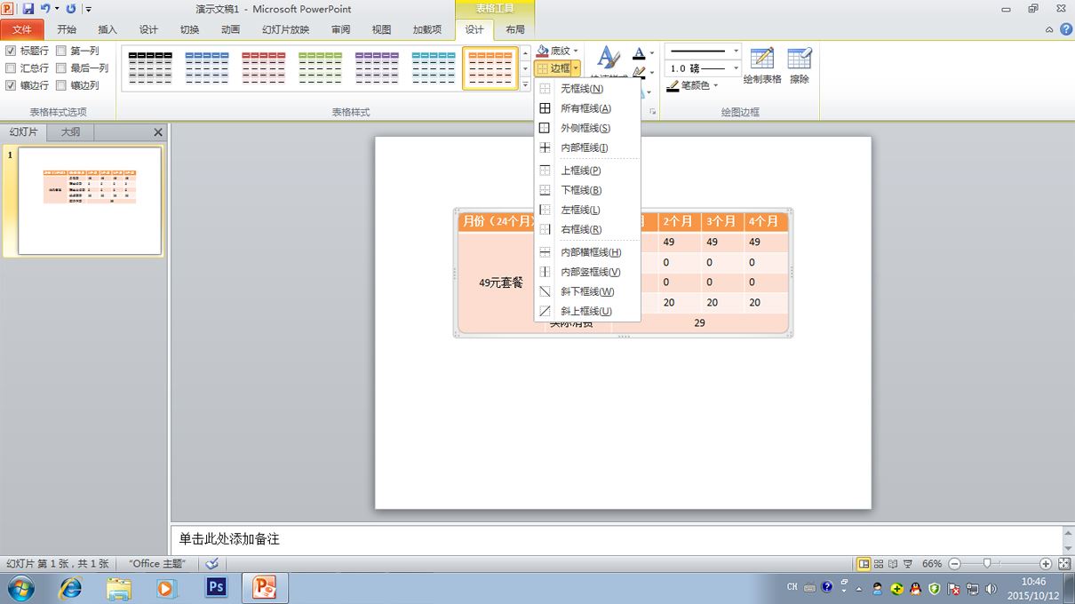The width and height of the screenshot is (1075, 604).
Task: Click the text fill letter A icon
Action: click(638, 53)
